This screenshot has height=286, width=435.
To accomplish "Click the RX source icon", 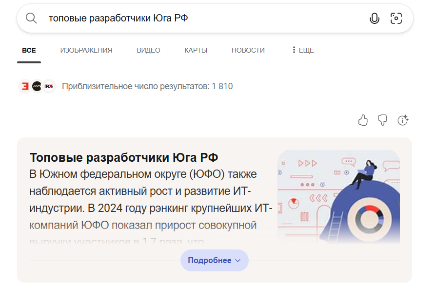I will (49, 86).
